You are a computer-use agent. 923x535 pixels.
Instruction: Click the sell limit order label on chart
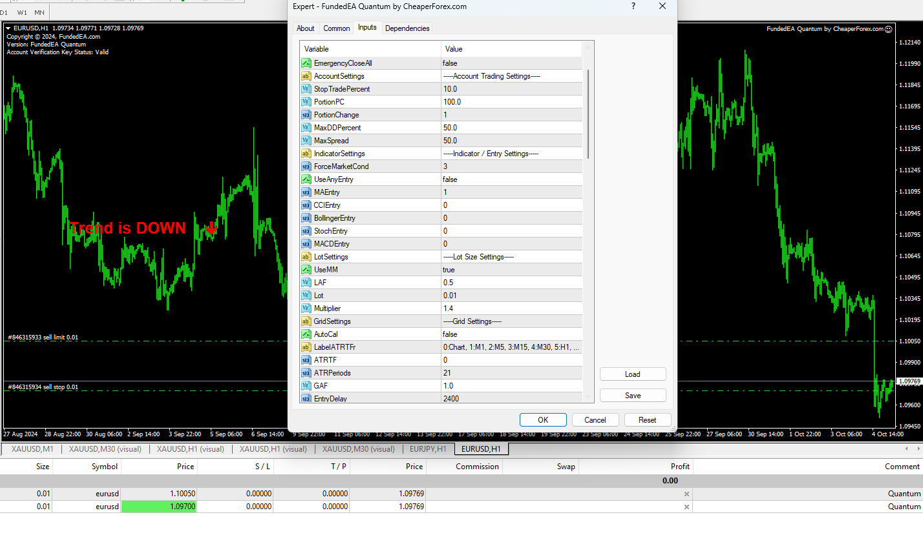(x=43, y=338)
